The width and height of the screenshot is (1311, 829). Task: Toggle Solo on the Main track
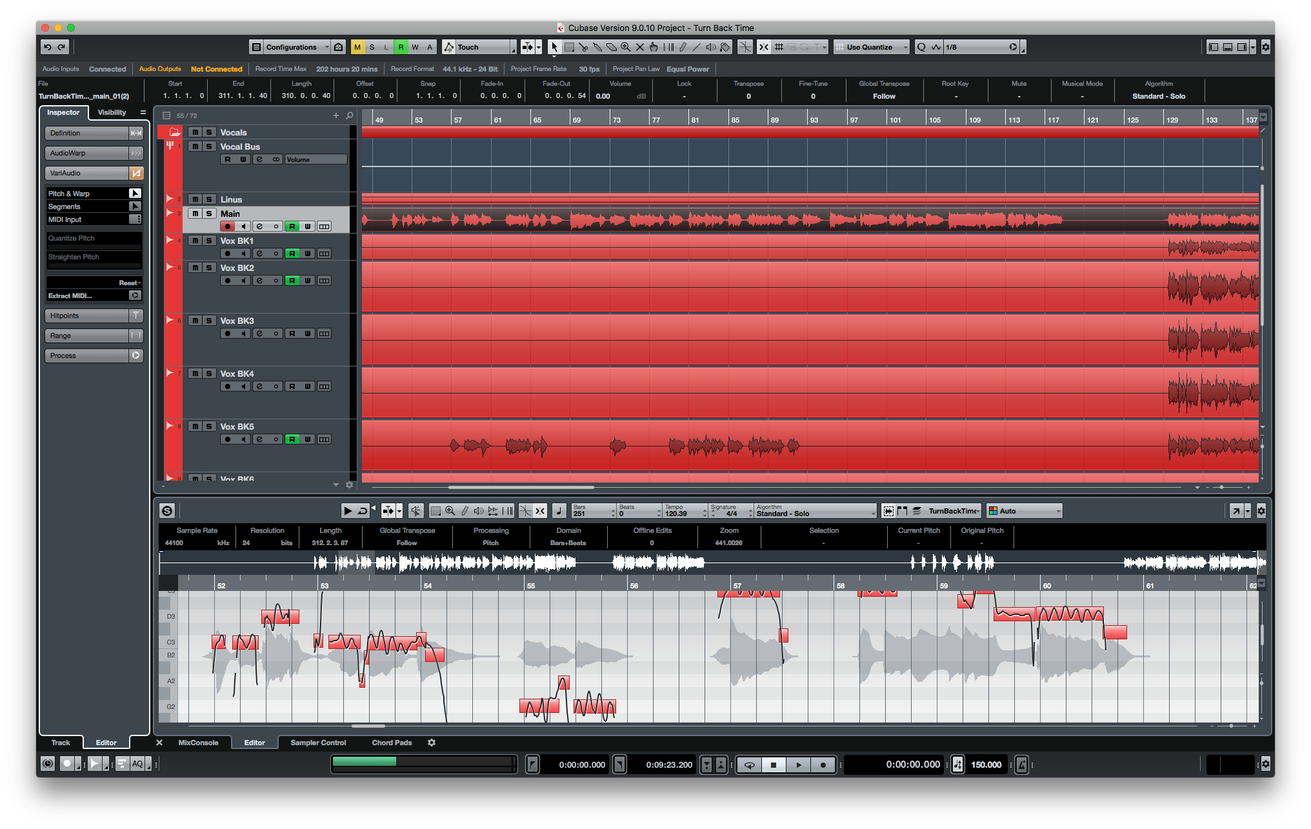pos(209,214)
